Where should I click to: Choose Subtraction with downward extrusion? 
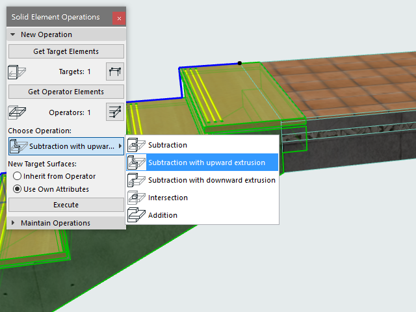[202, 180]
